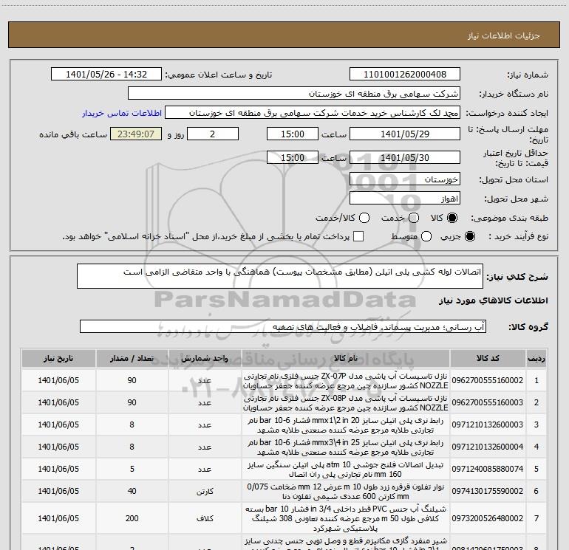Viewport: 569px width, 550px height.
Task: Click the delivery province خوزستان field
Action: click(x=404, y=179)
